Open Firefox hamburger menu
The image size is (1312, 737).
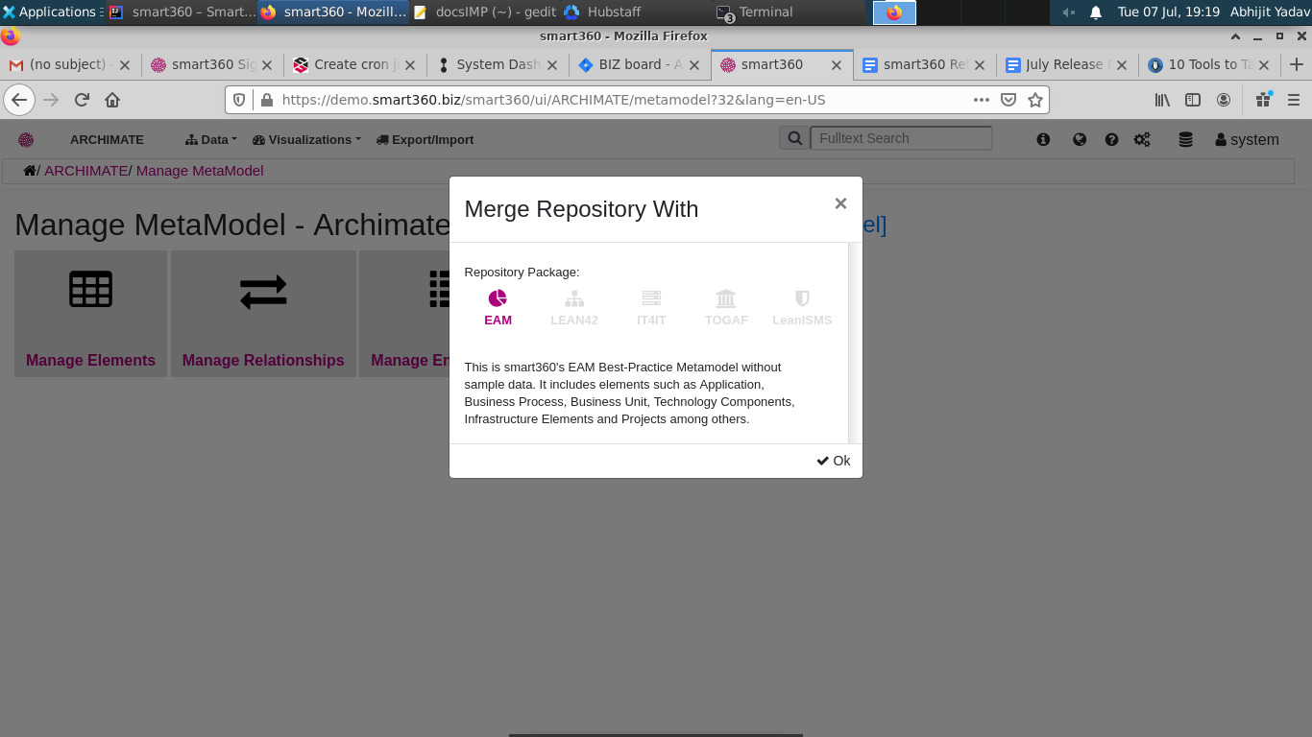click(1294, 100)
